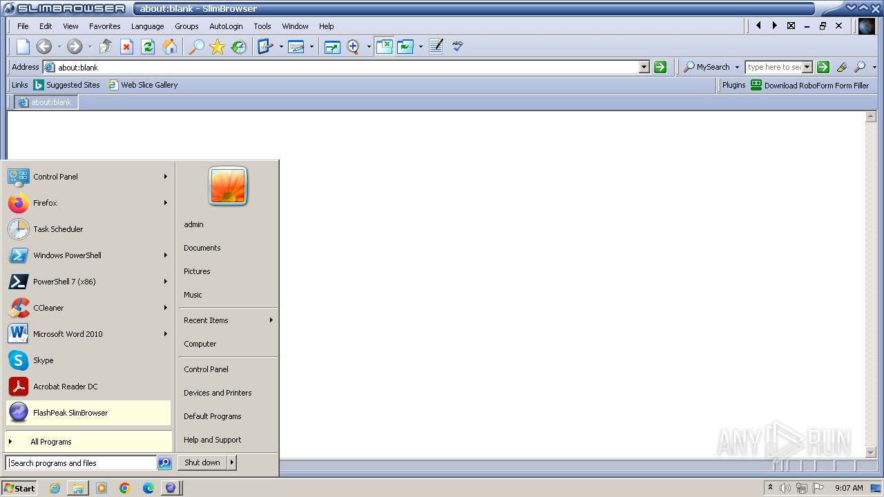Image resolution: width=884 pixels, height=497 pixels.
Task: Expand All Programs in Start menu
Action: pos(88,442)
